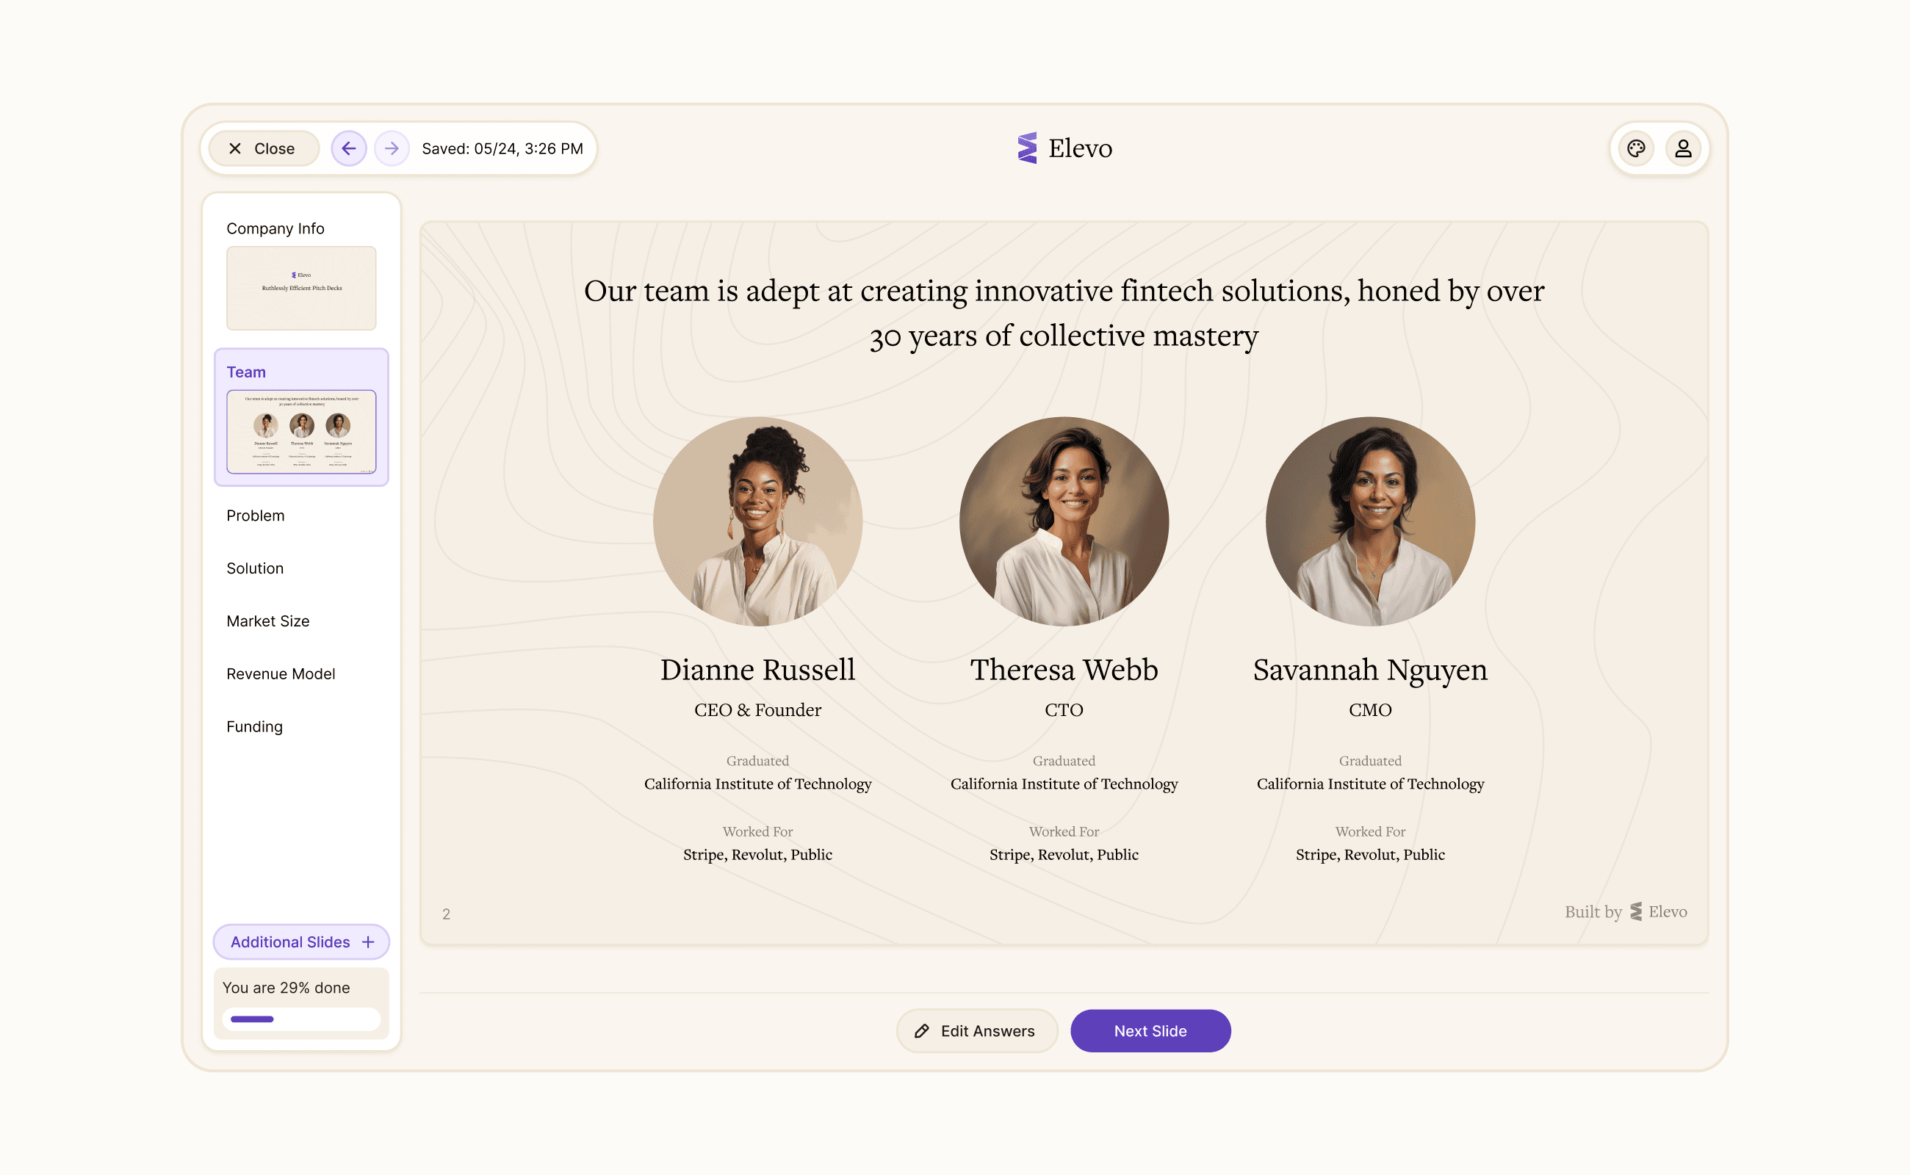Open the color palette theme icon
Image resolution: width=1910 pixels, height=1175 pixels.
1635,148
